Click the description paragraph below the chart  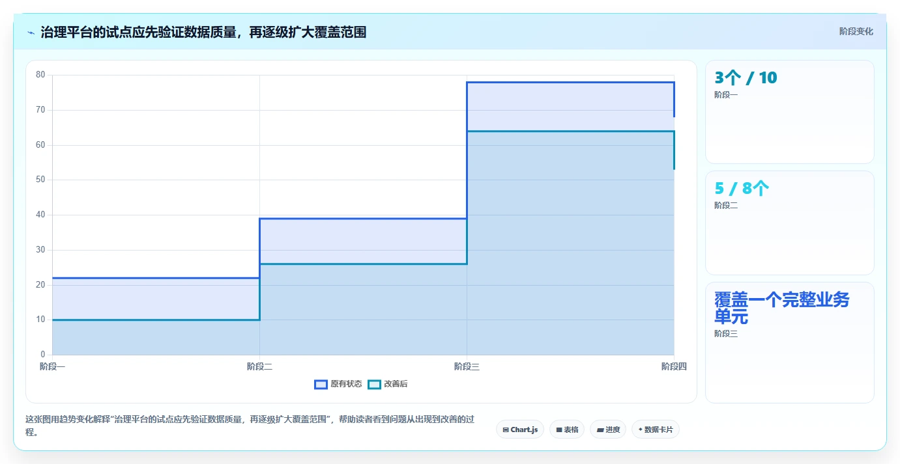[x=250, y=426]
